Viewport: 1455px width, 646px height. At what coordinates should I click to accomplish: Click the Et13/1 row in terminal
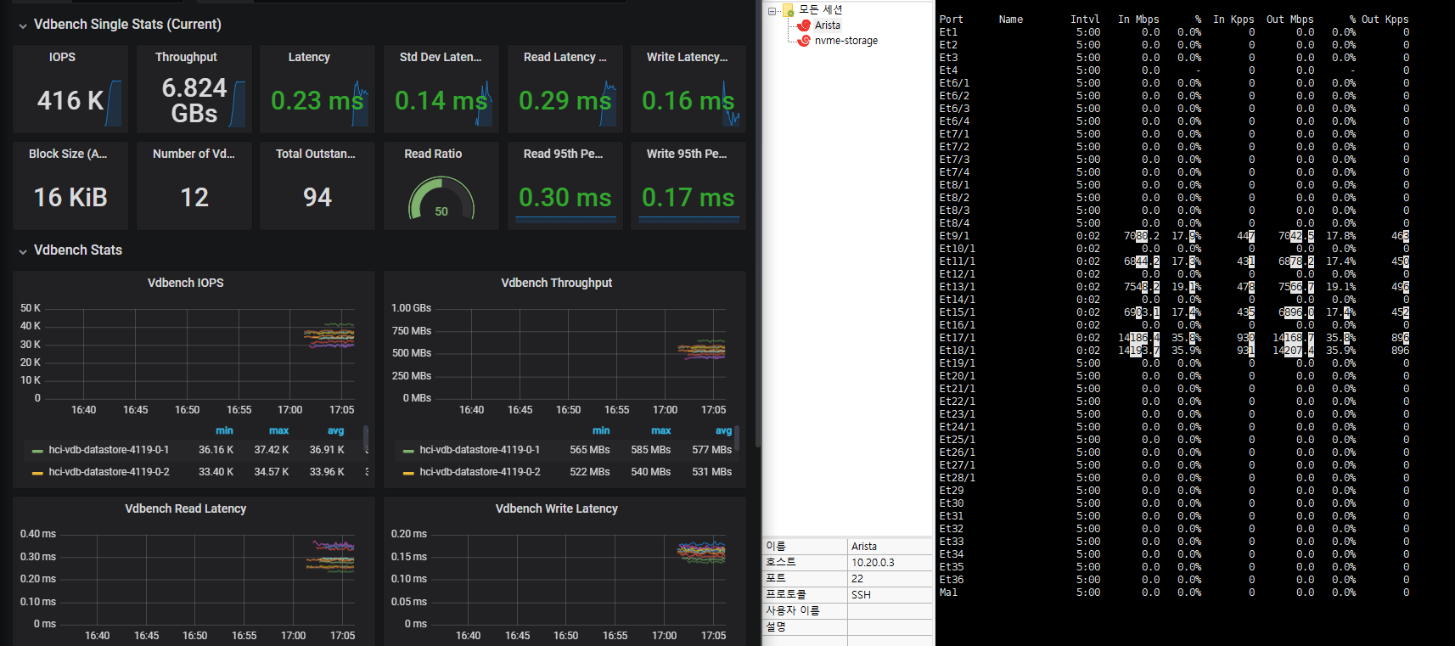click(1175, 287)
